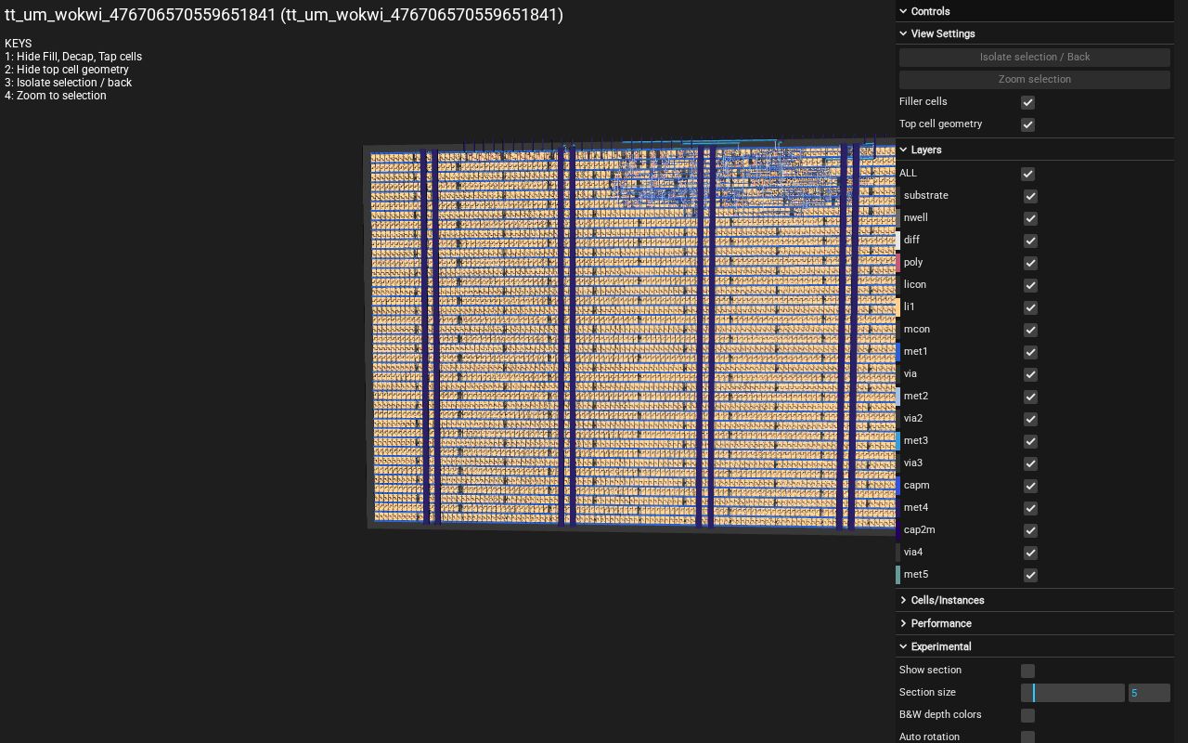Collapse the View Settings section
Image resolution: width=1188 pixels, height=743 pixels.
[1035, 33]
